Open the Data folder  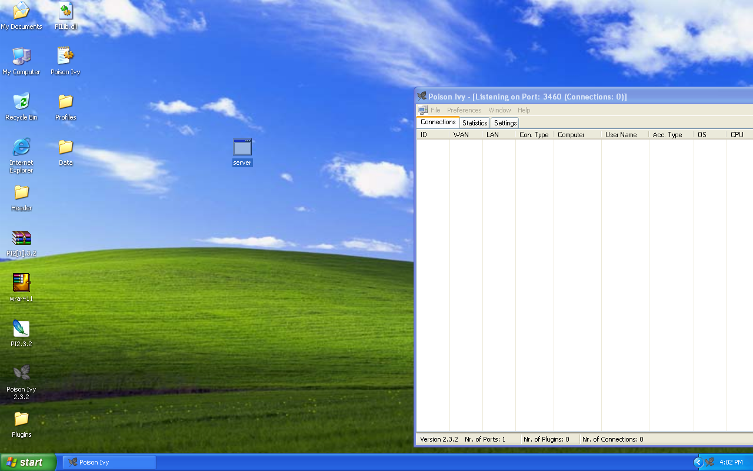click(65, 147)
